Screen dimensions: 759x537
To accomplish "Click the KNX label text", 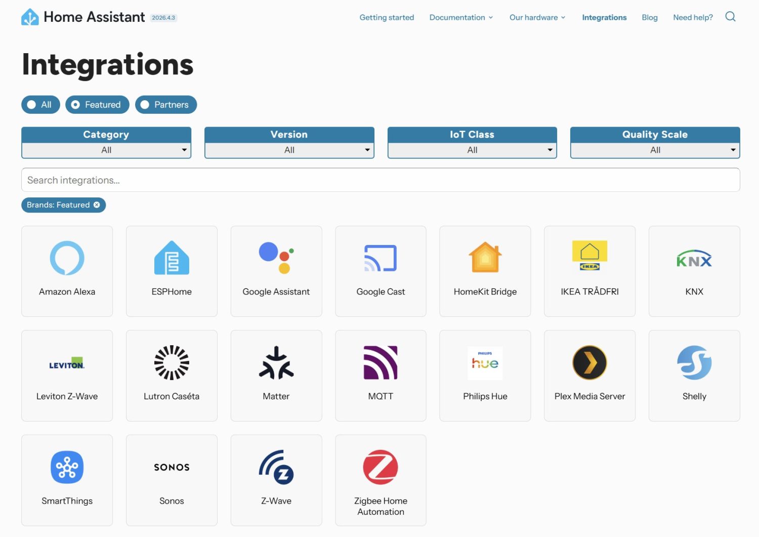I will tap(694, 292).
